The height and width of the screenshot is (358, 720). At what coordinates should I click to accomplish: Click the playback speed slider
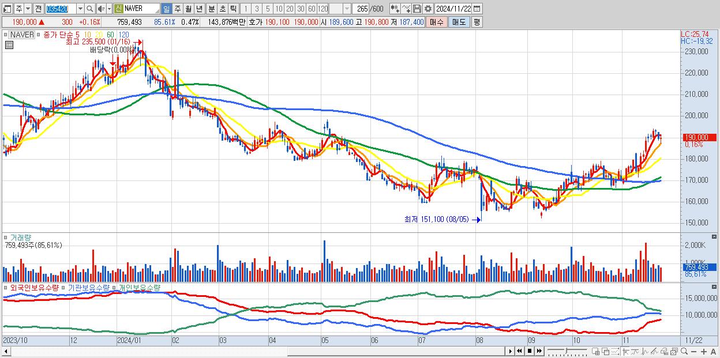[x=568, y=351]
